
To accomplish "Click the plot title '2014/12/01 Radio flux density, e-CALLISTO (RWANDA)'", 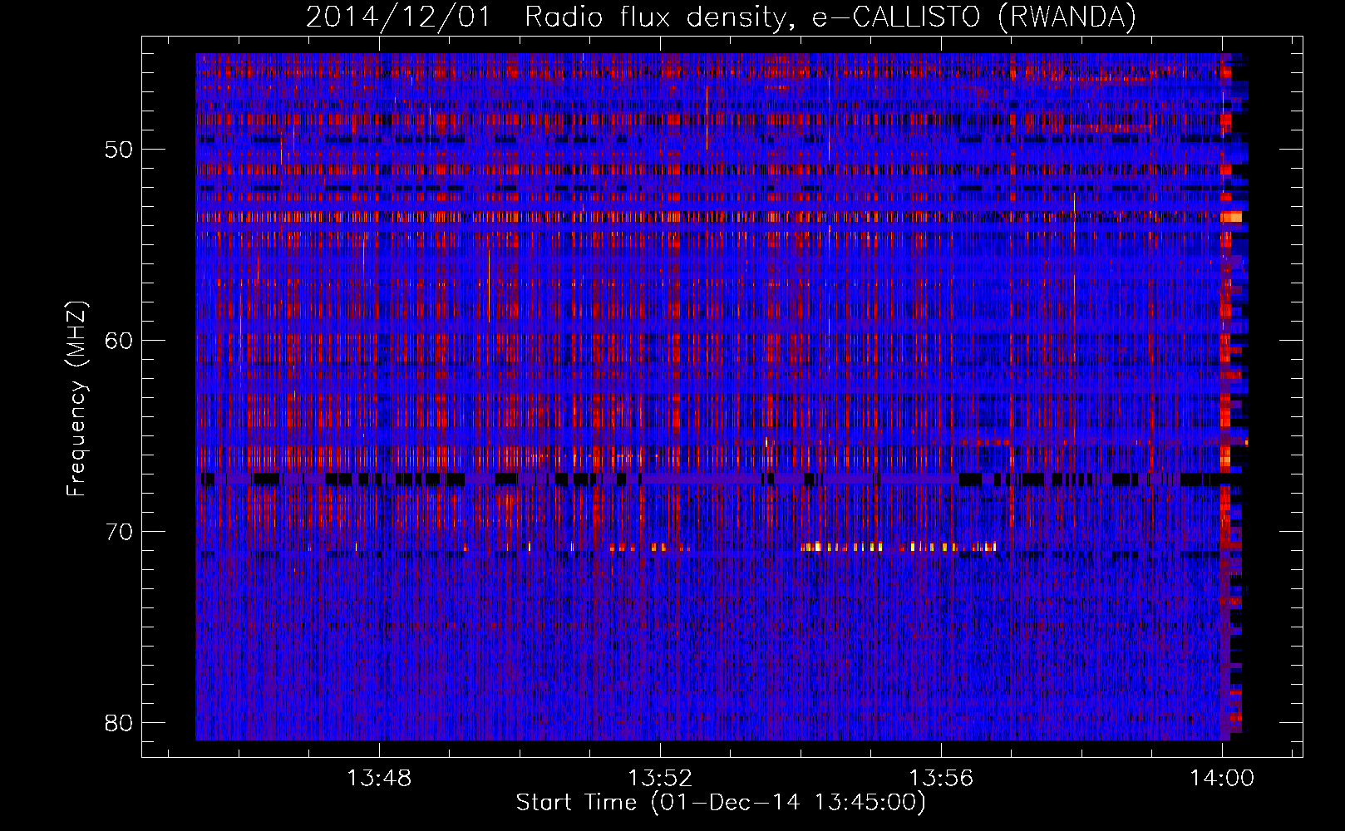I will click(721, 17).
